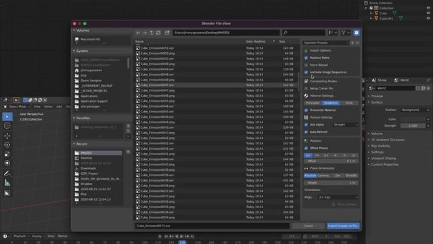Play the animation in timeline
Viewport: 433px width, 244px height.
coord(182,237)
